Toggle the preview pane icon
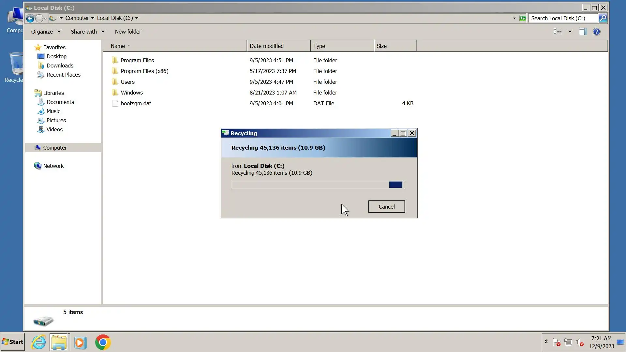This screenshot has height=352, width=626. 583,32
